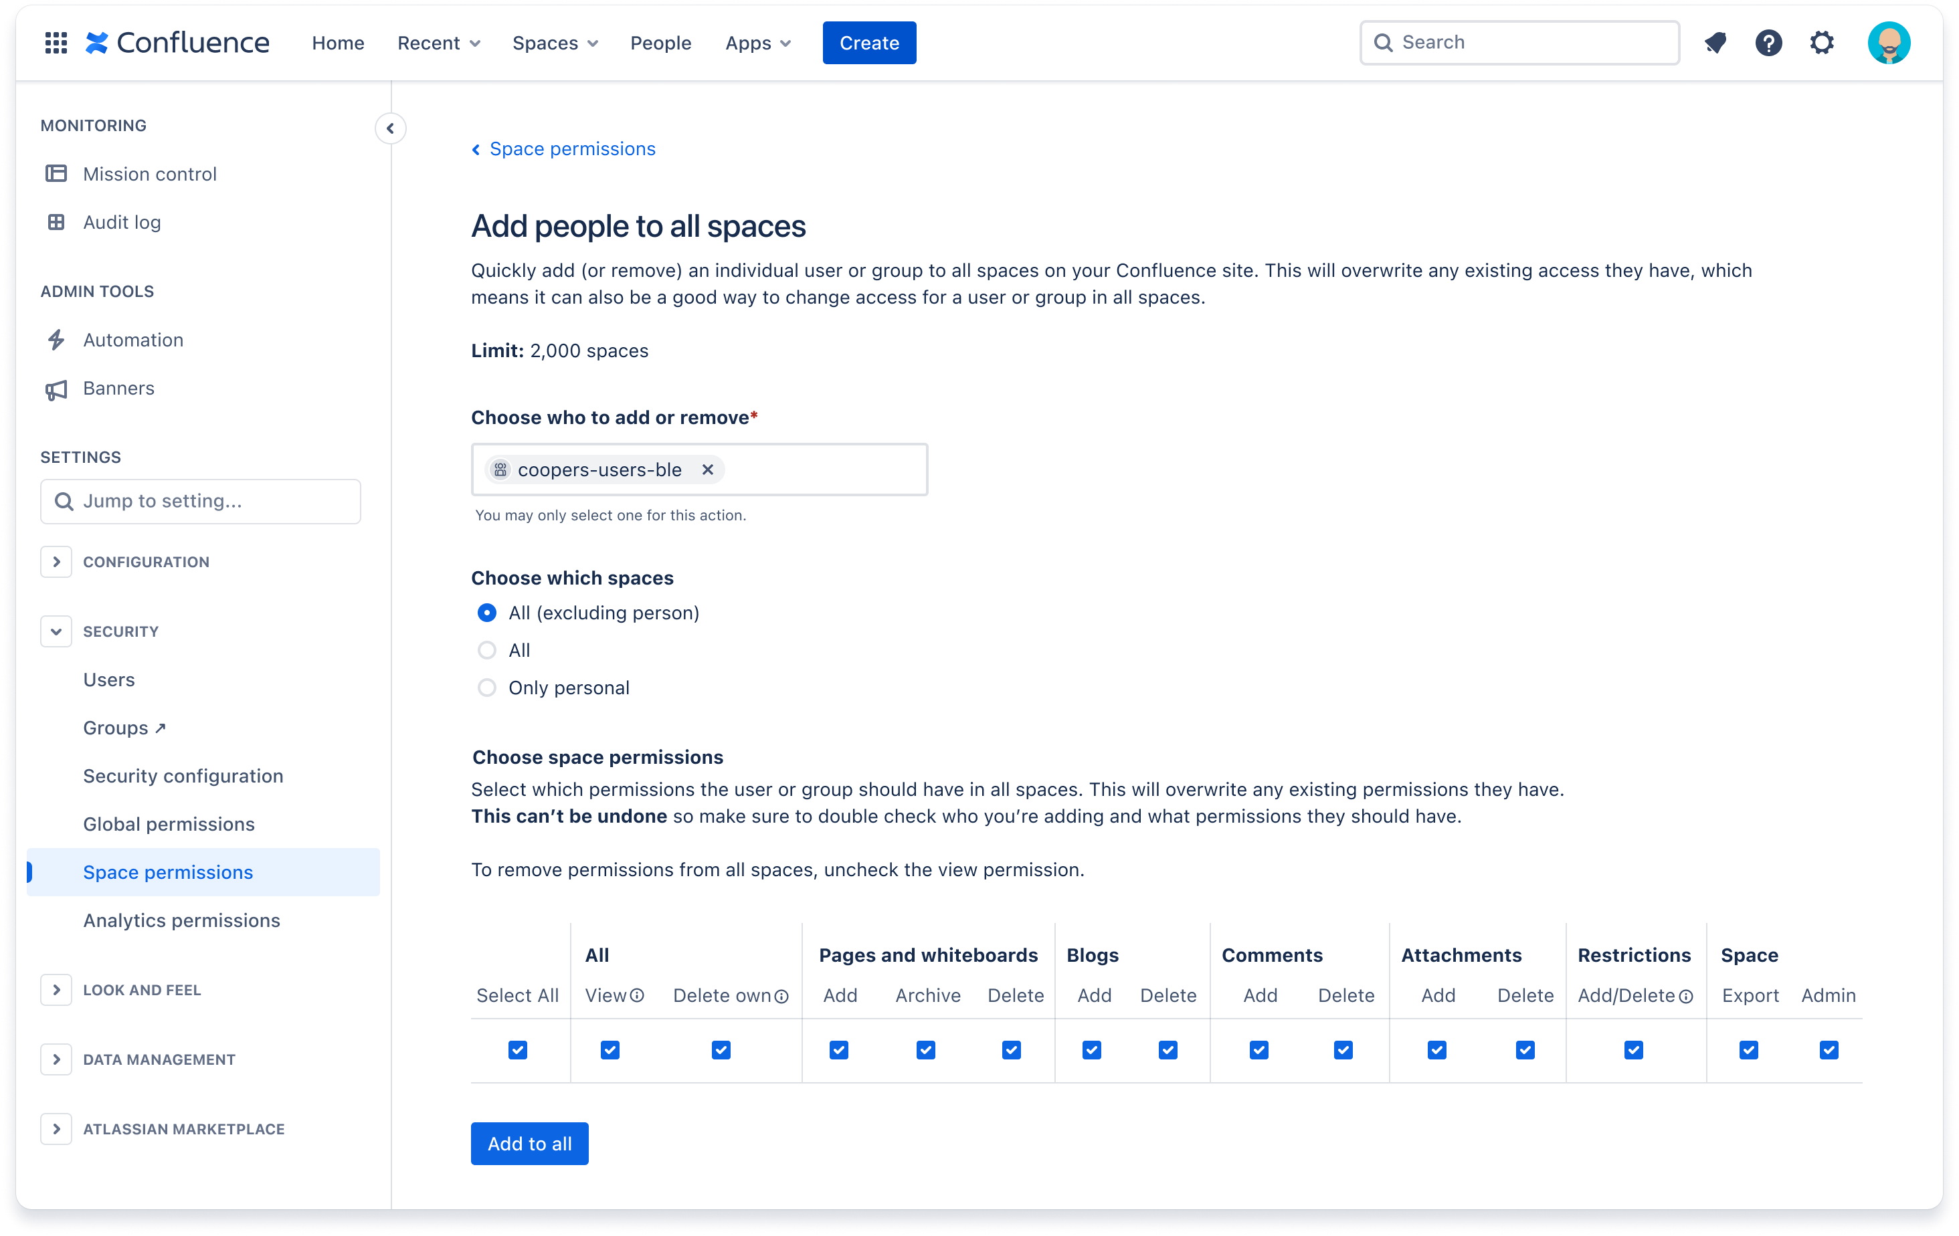Open the People page
The width and height of the screenshot is (1959, 1236).
[660, 42]
